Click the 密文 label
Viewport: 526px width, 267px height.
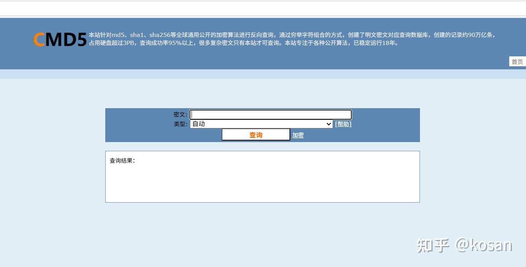tap(180, 114)
